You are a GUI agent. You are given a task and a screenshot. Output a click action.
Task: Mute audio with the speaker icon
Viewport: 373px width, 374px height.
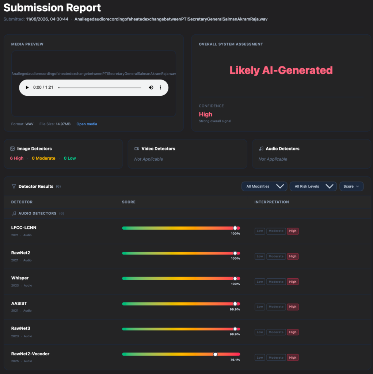coord(151,88)
